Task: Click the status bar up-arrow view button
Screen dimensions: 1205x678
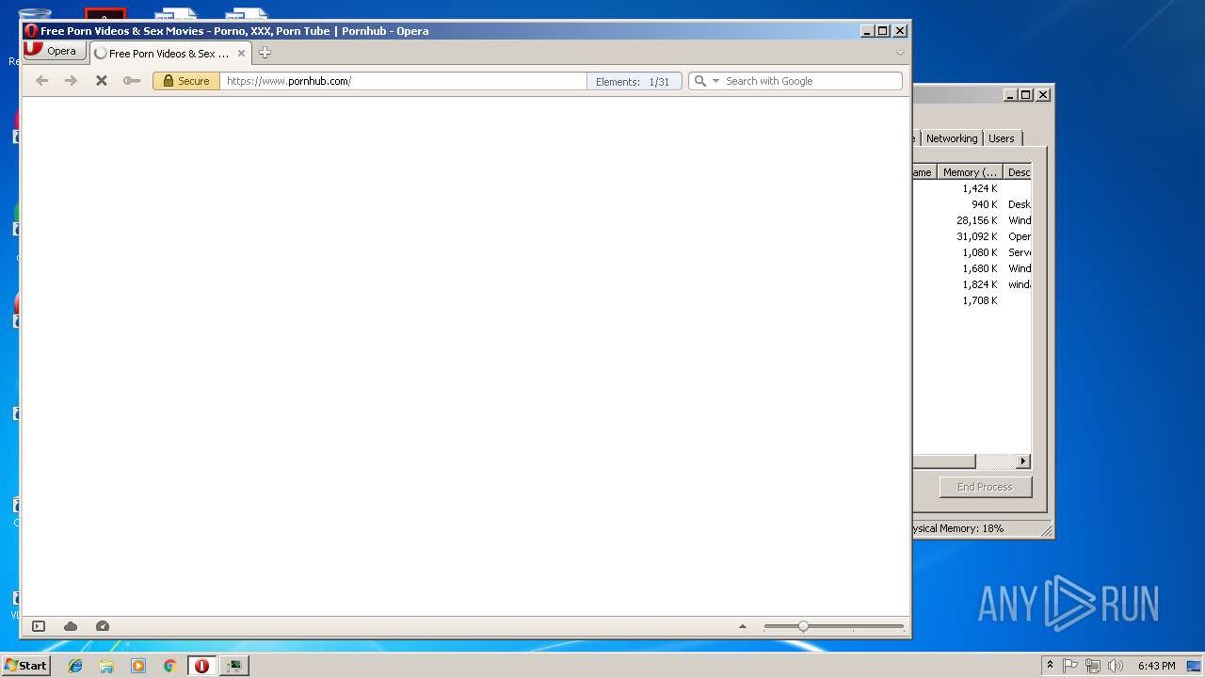Action: click(x=742, y=626)
